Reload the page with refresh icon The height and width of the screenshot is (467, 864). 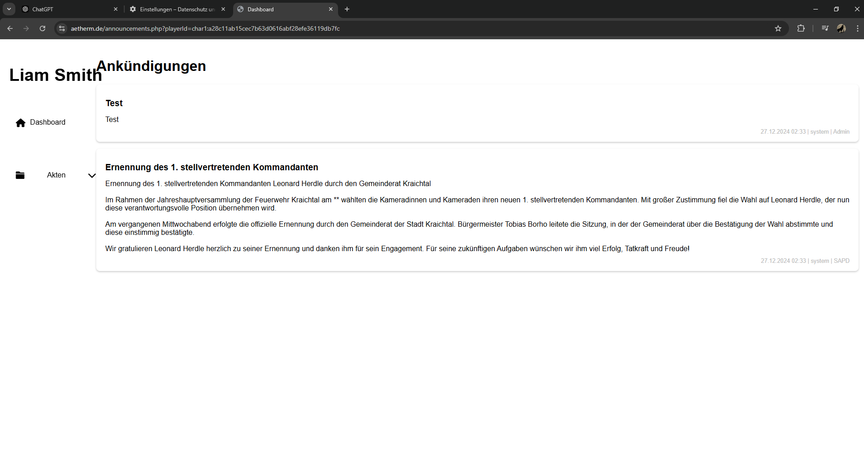coord(42,28)
